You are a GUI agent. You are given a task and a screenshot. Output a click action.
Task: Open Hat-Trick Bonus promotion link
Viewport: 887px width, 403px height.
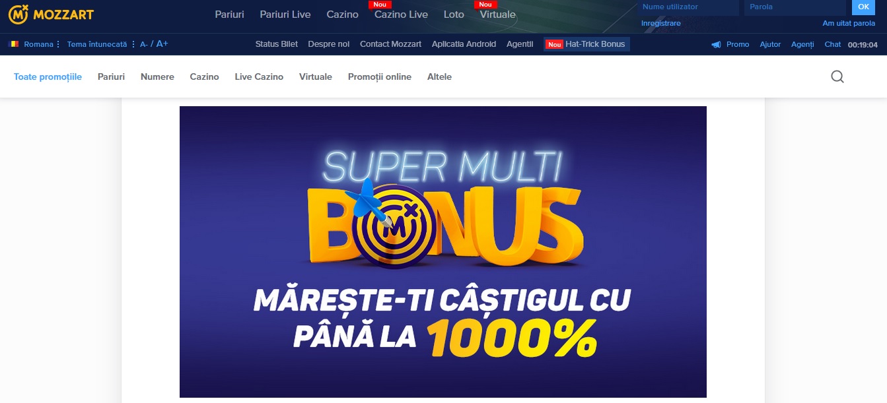tap(586, 44)
